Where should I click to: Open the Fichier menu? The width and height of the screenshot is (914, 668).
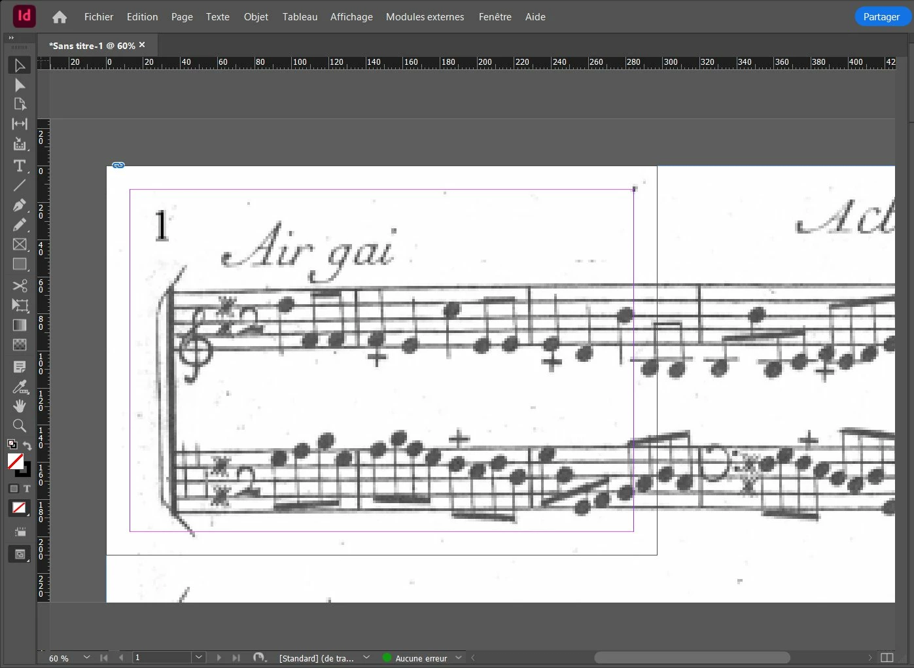click(x=99, y=17)
